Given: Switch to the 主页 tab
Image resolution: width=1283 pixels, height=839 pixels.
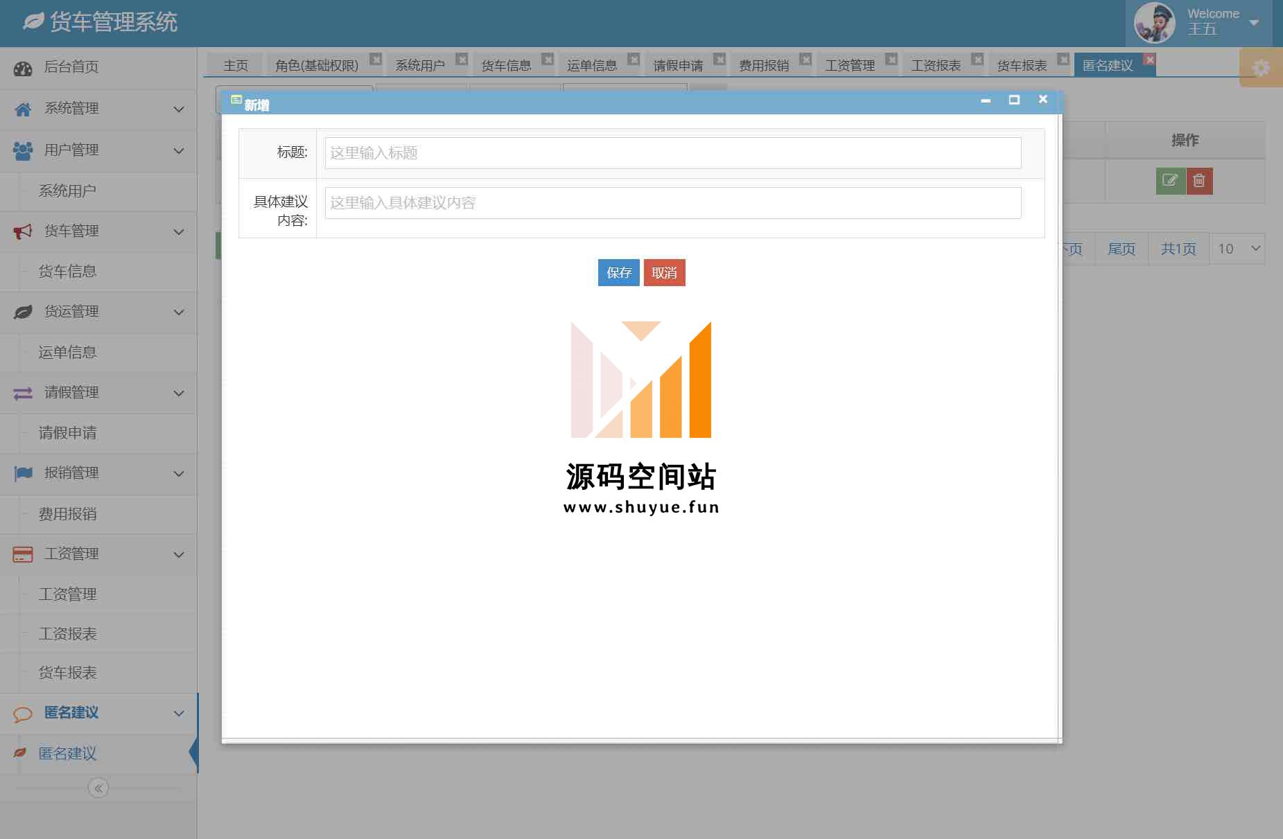Looking at the screenshot, I should [x=236, y=66].
